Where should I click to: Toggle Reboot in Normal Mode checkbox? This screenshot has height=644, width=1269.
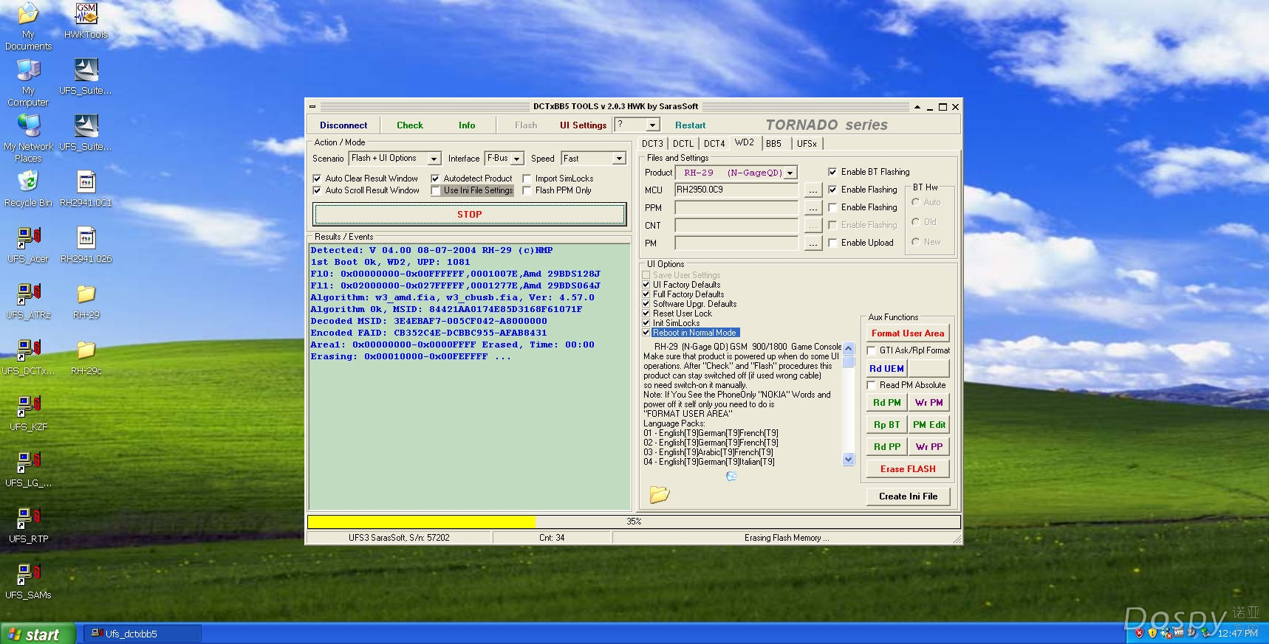point(646,333)
